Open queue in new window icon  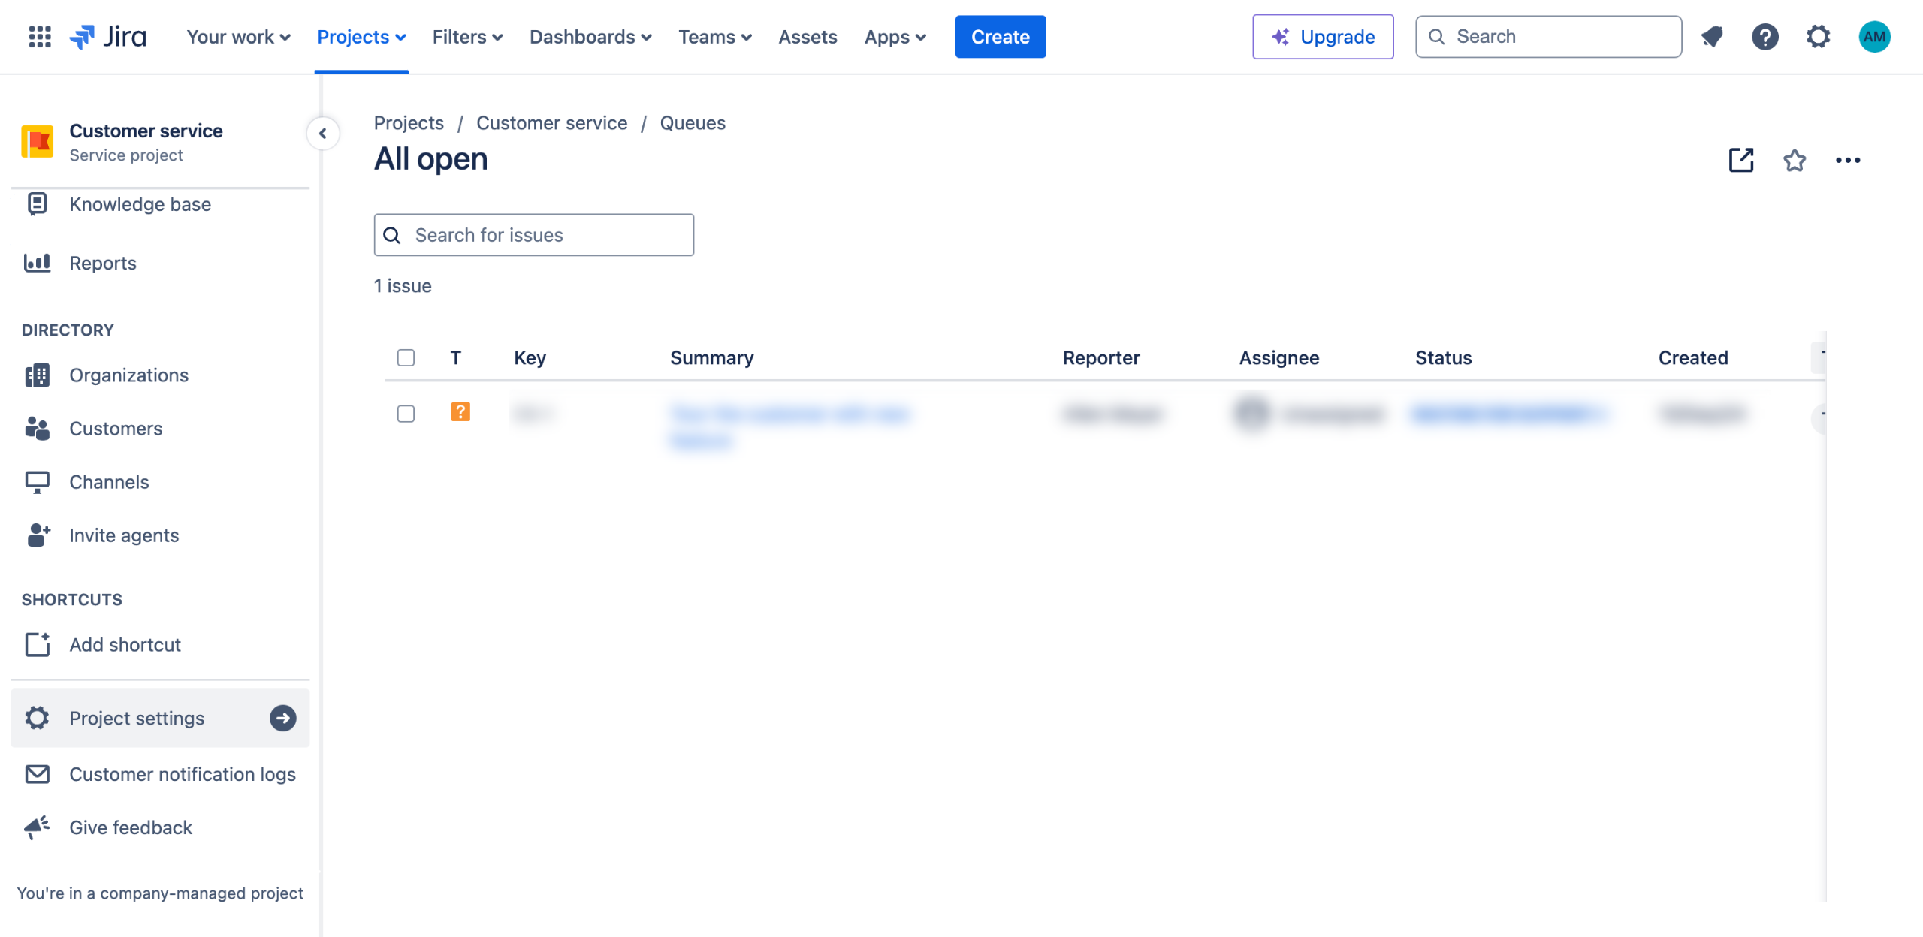(1740, 160)
